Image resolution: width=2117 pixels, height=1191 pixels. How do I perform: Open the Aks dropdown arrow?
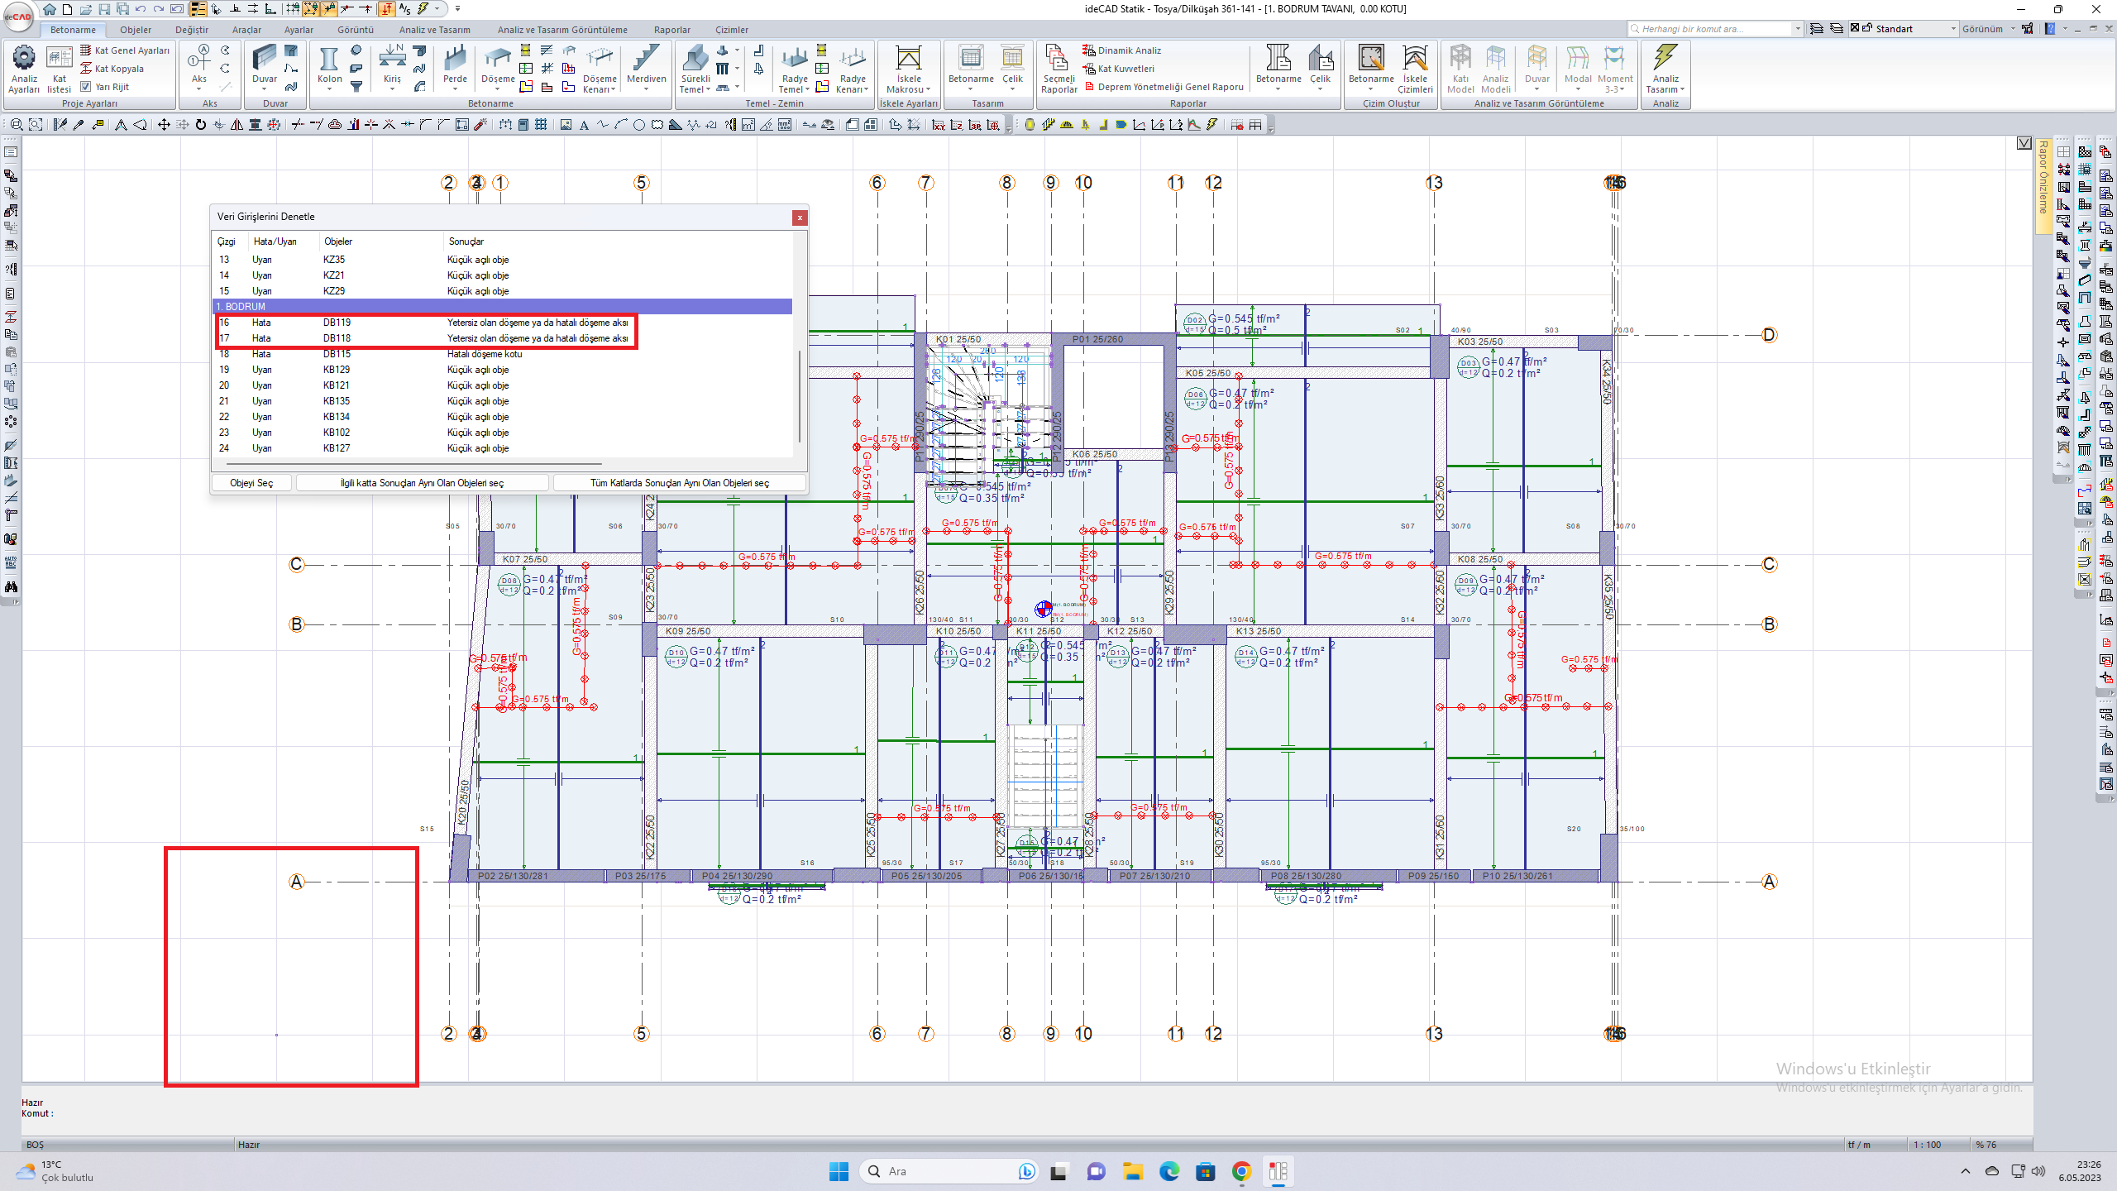coord(198,89)
